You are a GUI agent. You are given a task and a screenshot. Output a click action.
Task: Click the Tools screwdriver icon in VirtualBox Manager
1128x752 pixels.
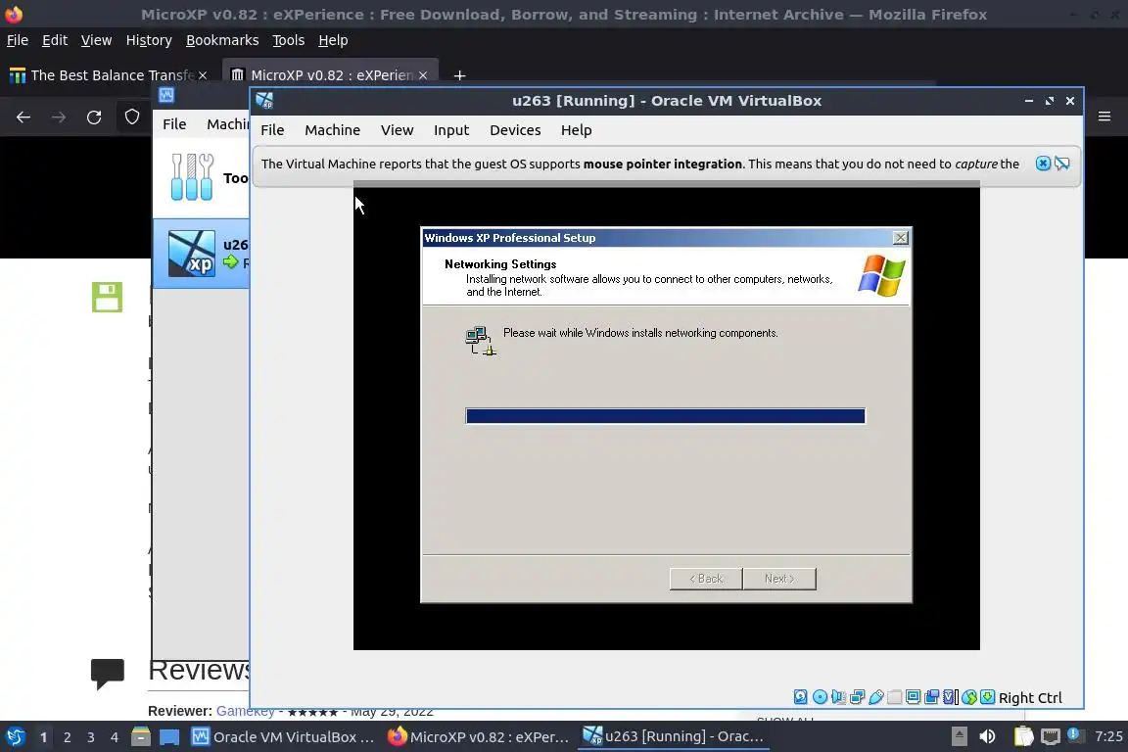click(x=191, y=177)
